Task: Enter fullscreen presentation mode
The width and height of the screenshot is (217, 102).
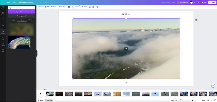Action: click(x=212, y=100)
